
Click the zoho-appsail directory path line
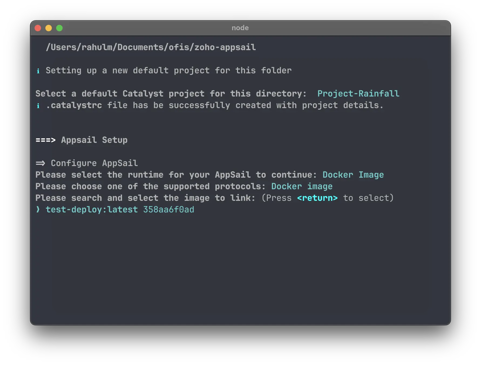pos(151,47)
